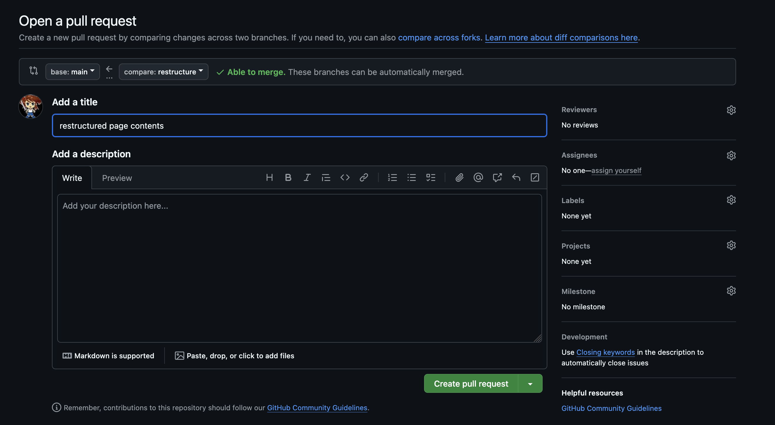Image resolution: width=775 pixels, height=425 pixels.
Task: Click the Milestone heading
Action: (578, 291)
